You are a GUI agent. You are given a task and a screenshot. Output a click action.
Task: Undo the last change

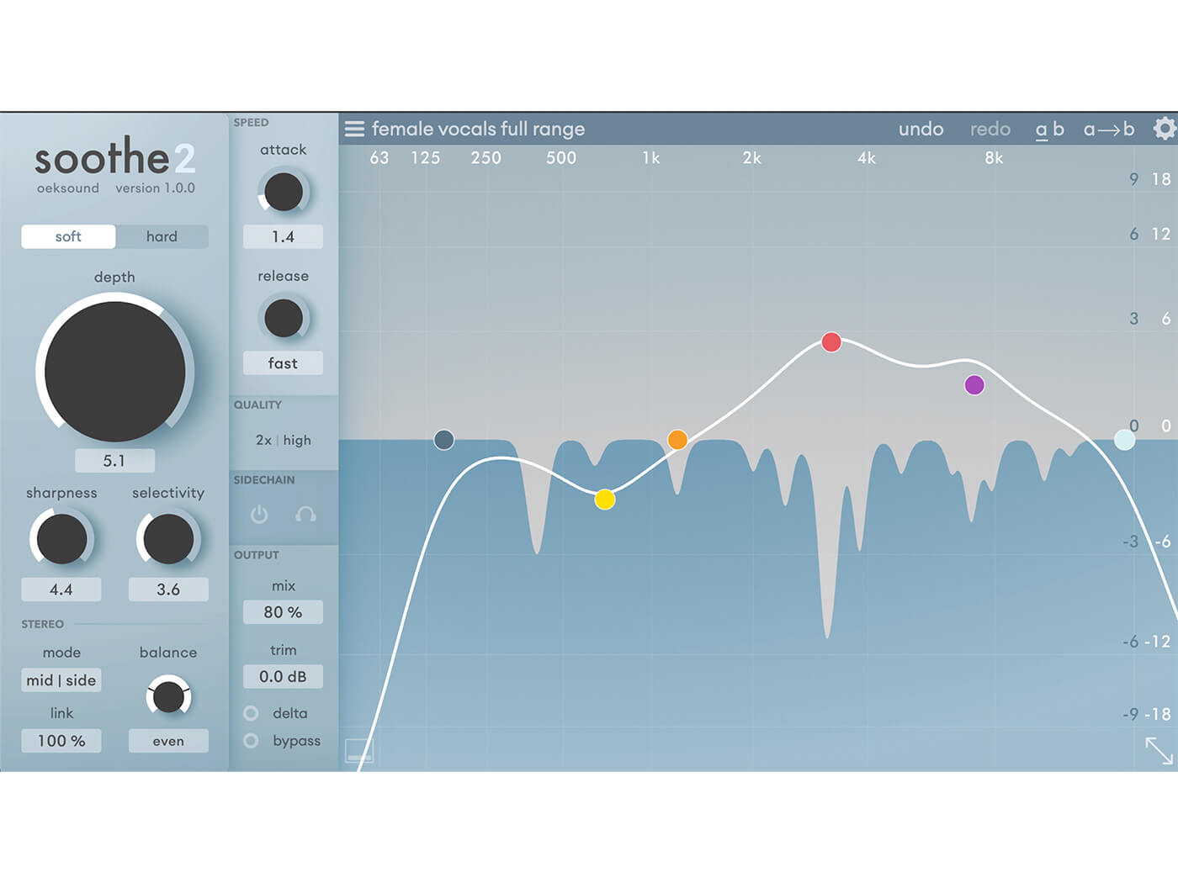921,129
